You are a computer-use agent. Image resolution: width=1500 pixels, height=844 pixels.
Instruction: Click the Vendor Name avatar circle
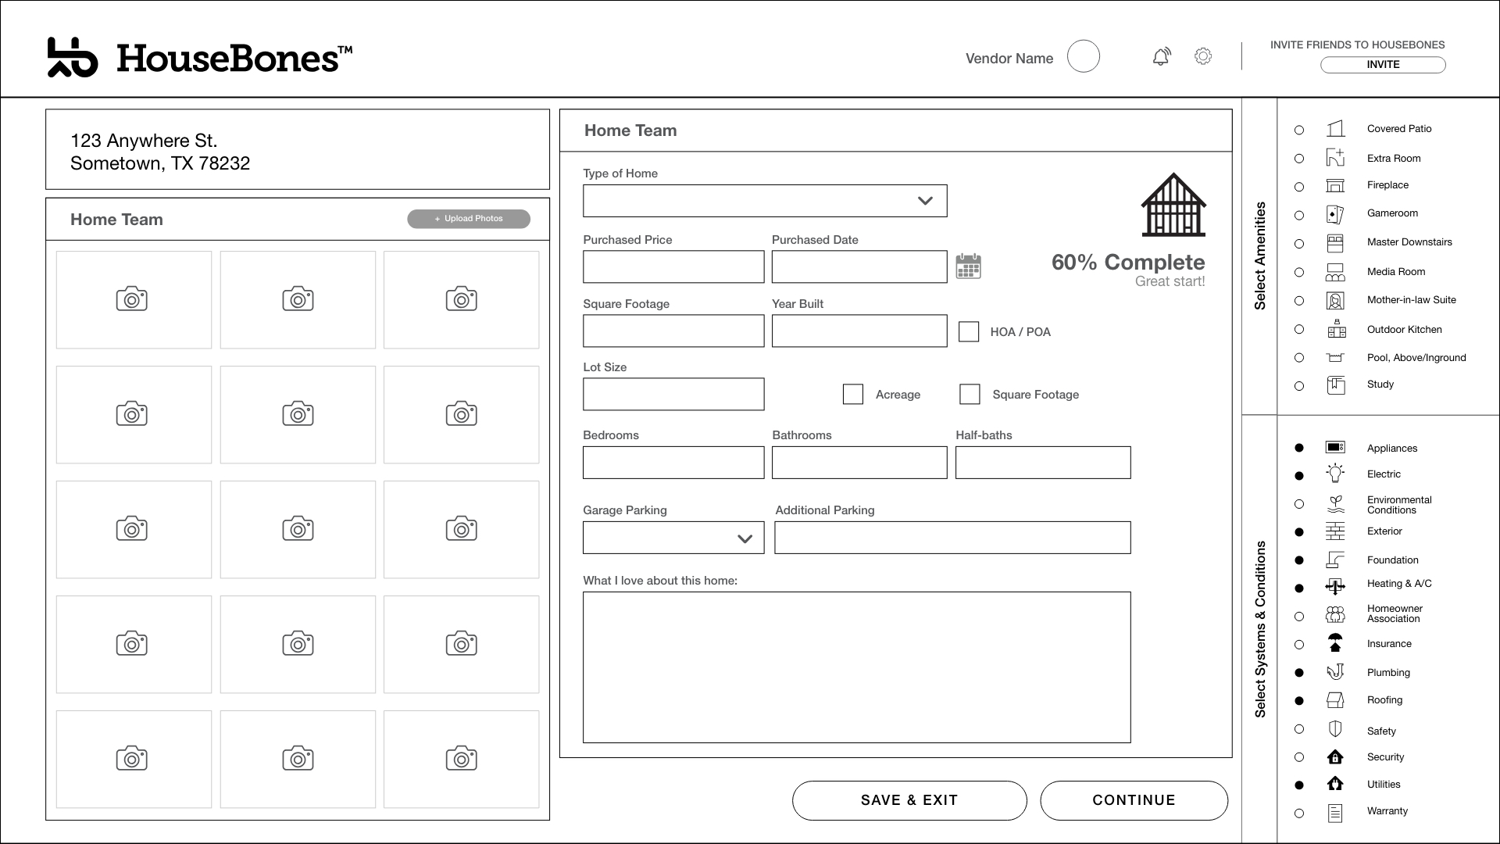[x=1084, y=56]
